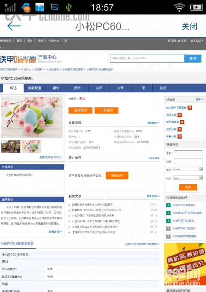Open ranked item 卡特彼勒CAT320D挖掘机
The image size is (206, 292).
(x=187, y=213)
